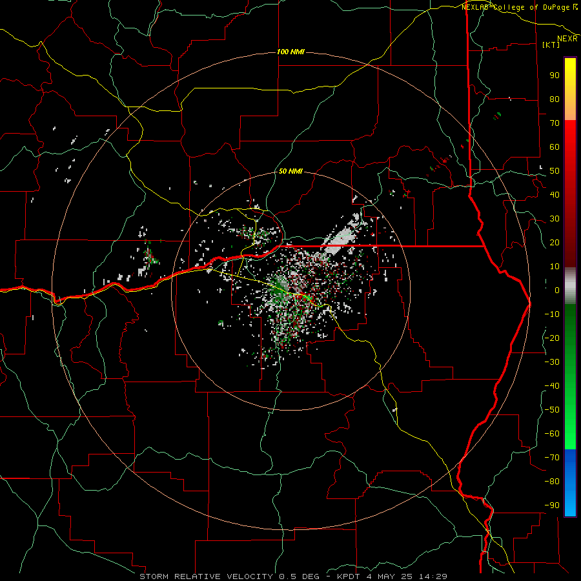
Task: Click the -80 value on velocity scale
Action: click(552, 482)
